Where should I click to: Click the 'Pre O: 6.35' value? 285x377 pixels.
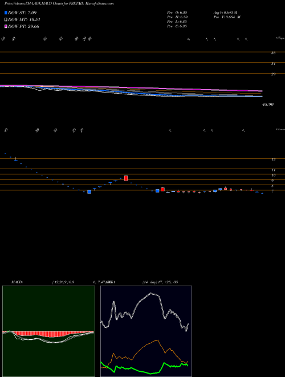(x=177, y=13)
